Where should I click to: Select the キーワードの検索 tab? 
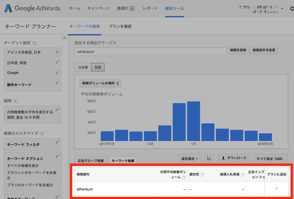[85, 26]
